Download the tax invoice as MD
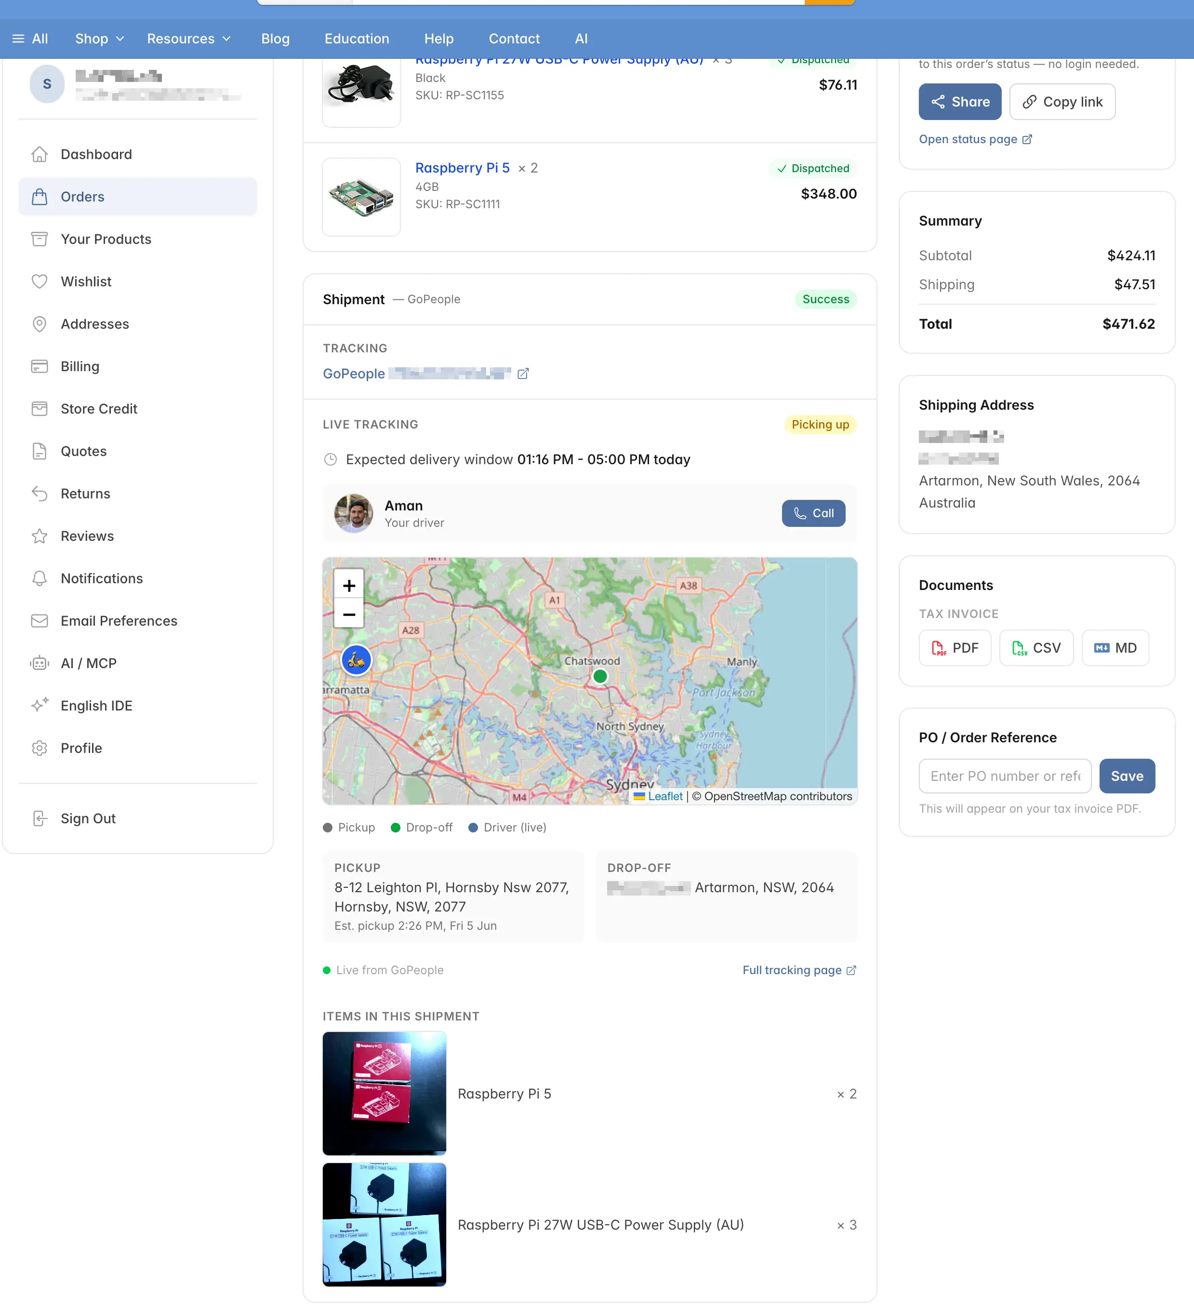Screen dimensions: 1194x1313 (1115, 648)
